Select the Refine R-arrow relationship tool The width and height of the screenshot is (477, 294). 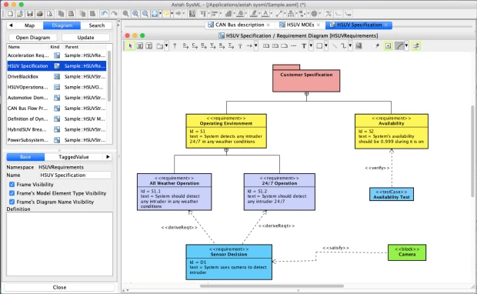(222, 46)
